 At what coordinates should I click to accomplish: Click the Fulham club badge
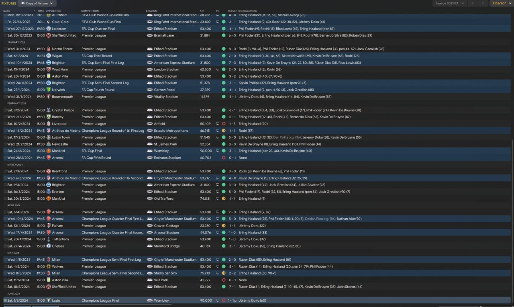click(48, 226)
